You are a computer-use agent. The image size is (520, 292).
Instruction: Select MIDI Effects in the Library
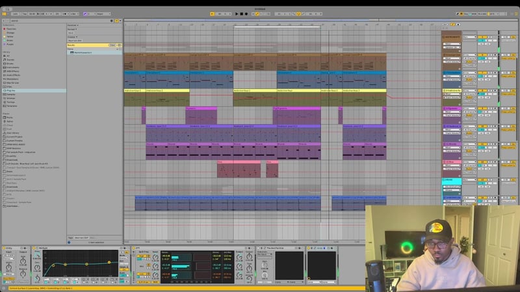coord(12,71)
